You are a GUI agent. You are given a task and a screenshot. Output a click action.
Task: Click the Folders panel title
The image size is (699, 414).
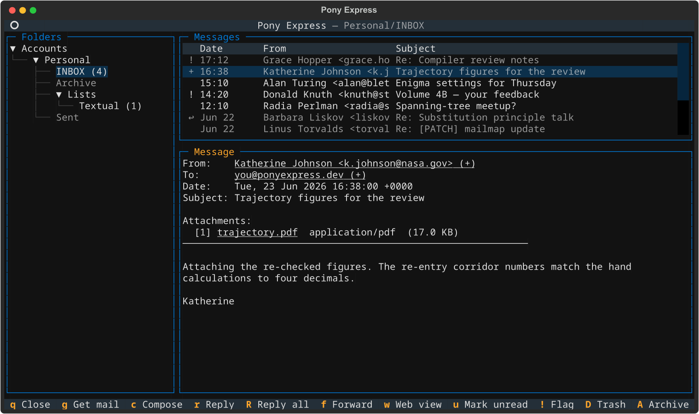click(x=42, y=37)
